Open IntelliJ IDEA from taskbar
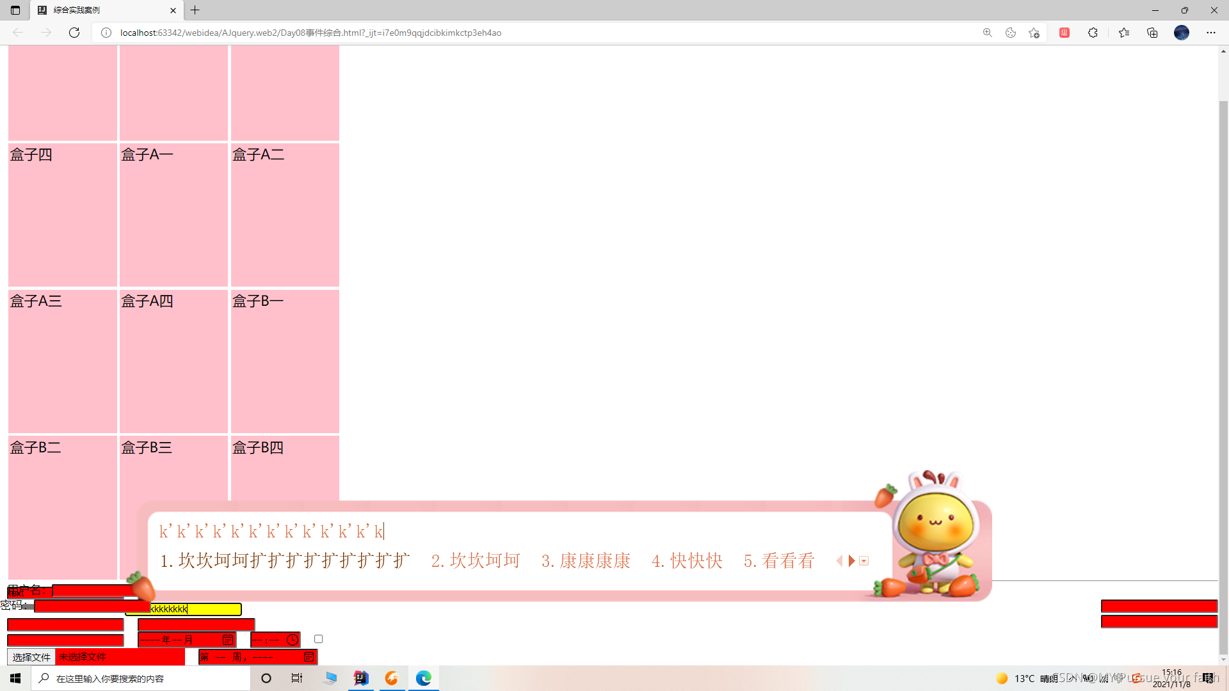1229x691 pixels. [x=361, y=678]
